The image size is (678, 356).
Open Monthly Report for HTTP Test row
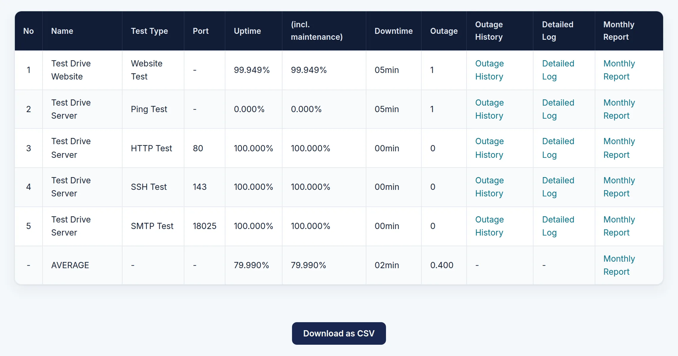[x=619, y=148]
